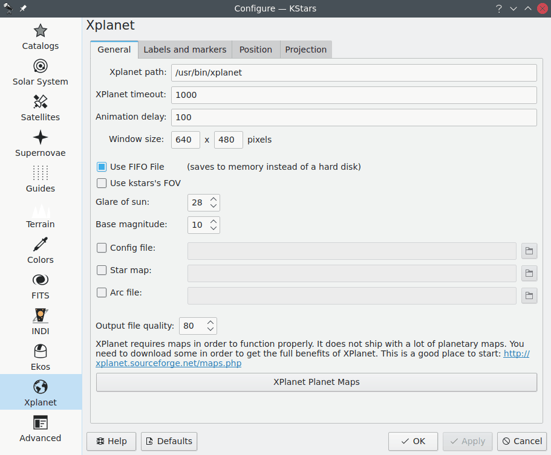551x455 pixels.
Task: Click into the Xplanet path field
Action: (354, 73)
